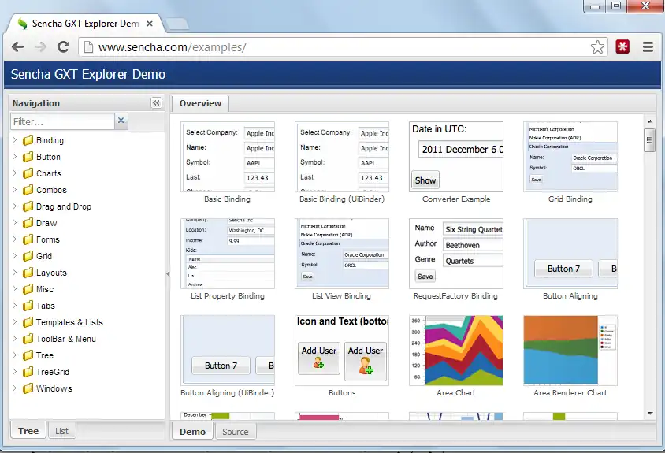Go back using the browser back arrow
The width and height of the screenshot is (665, 453).
pyautogui.click(x=17, y=47)
